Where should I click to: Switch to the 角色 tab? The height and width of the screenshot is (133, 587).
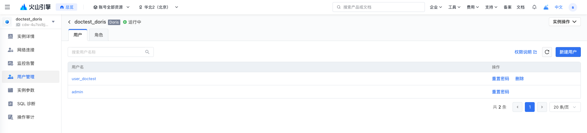(x=98, y=35)
